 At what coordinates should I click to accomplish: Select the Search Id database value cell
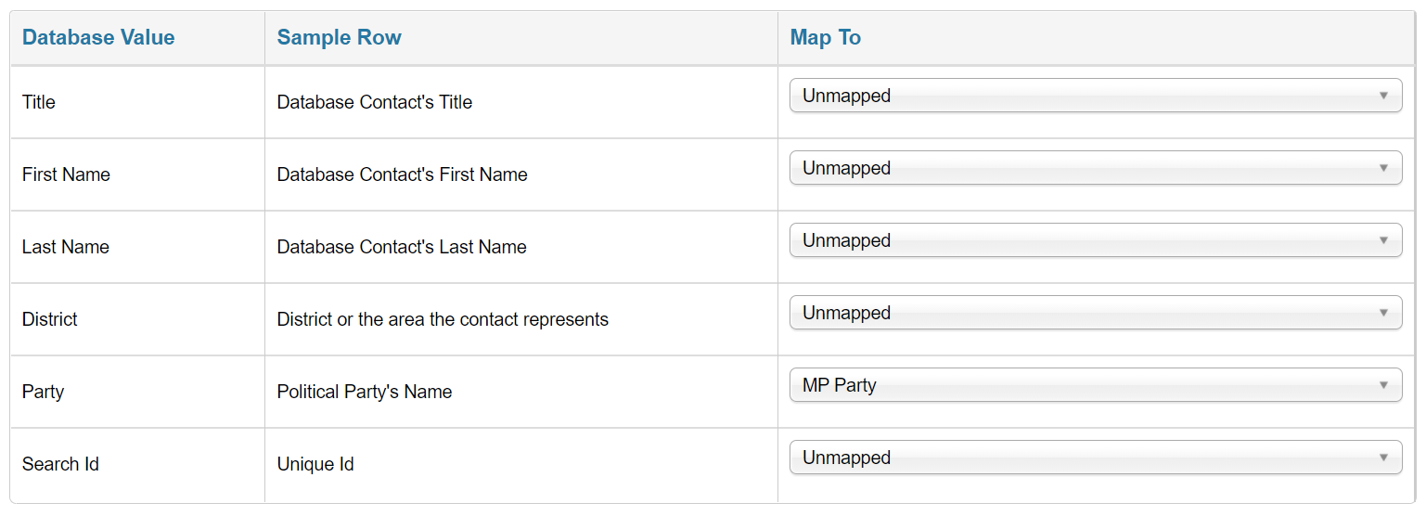(60, 464)
